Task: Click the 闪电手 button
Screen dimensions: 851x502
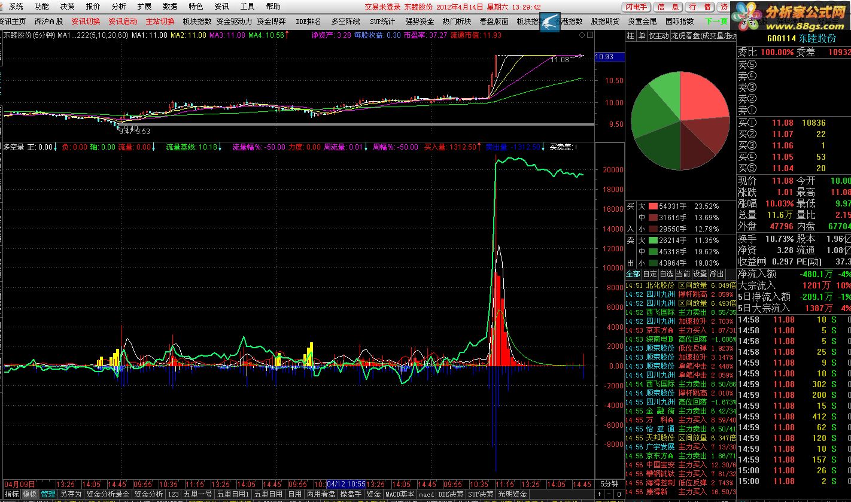Action: (636, 7)
